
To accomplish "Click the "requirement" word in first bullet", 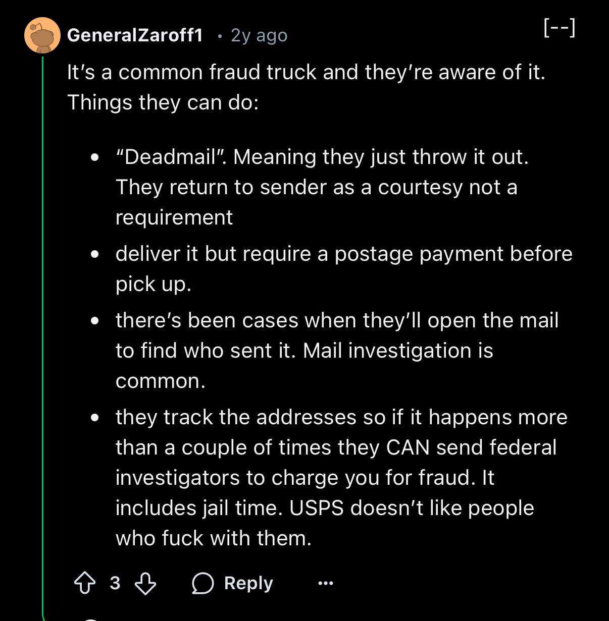I will click(x=174, y=218).
